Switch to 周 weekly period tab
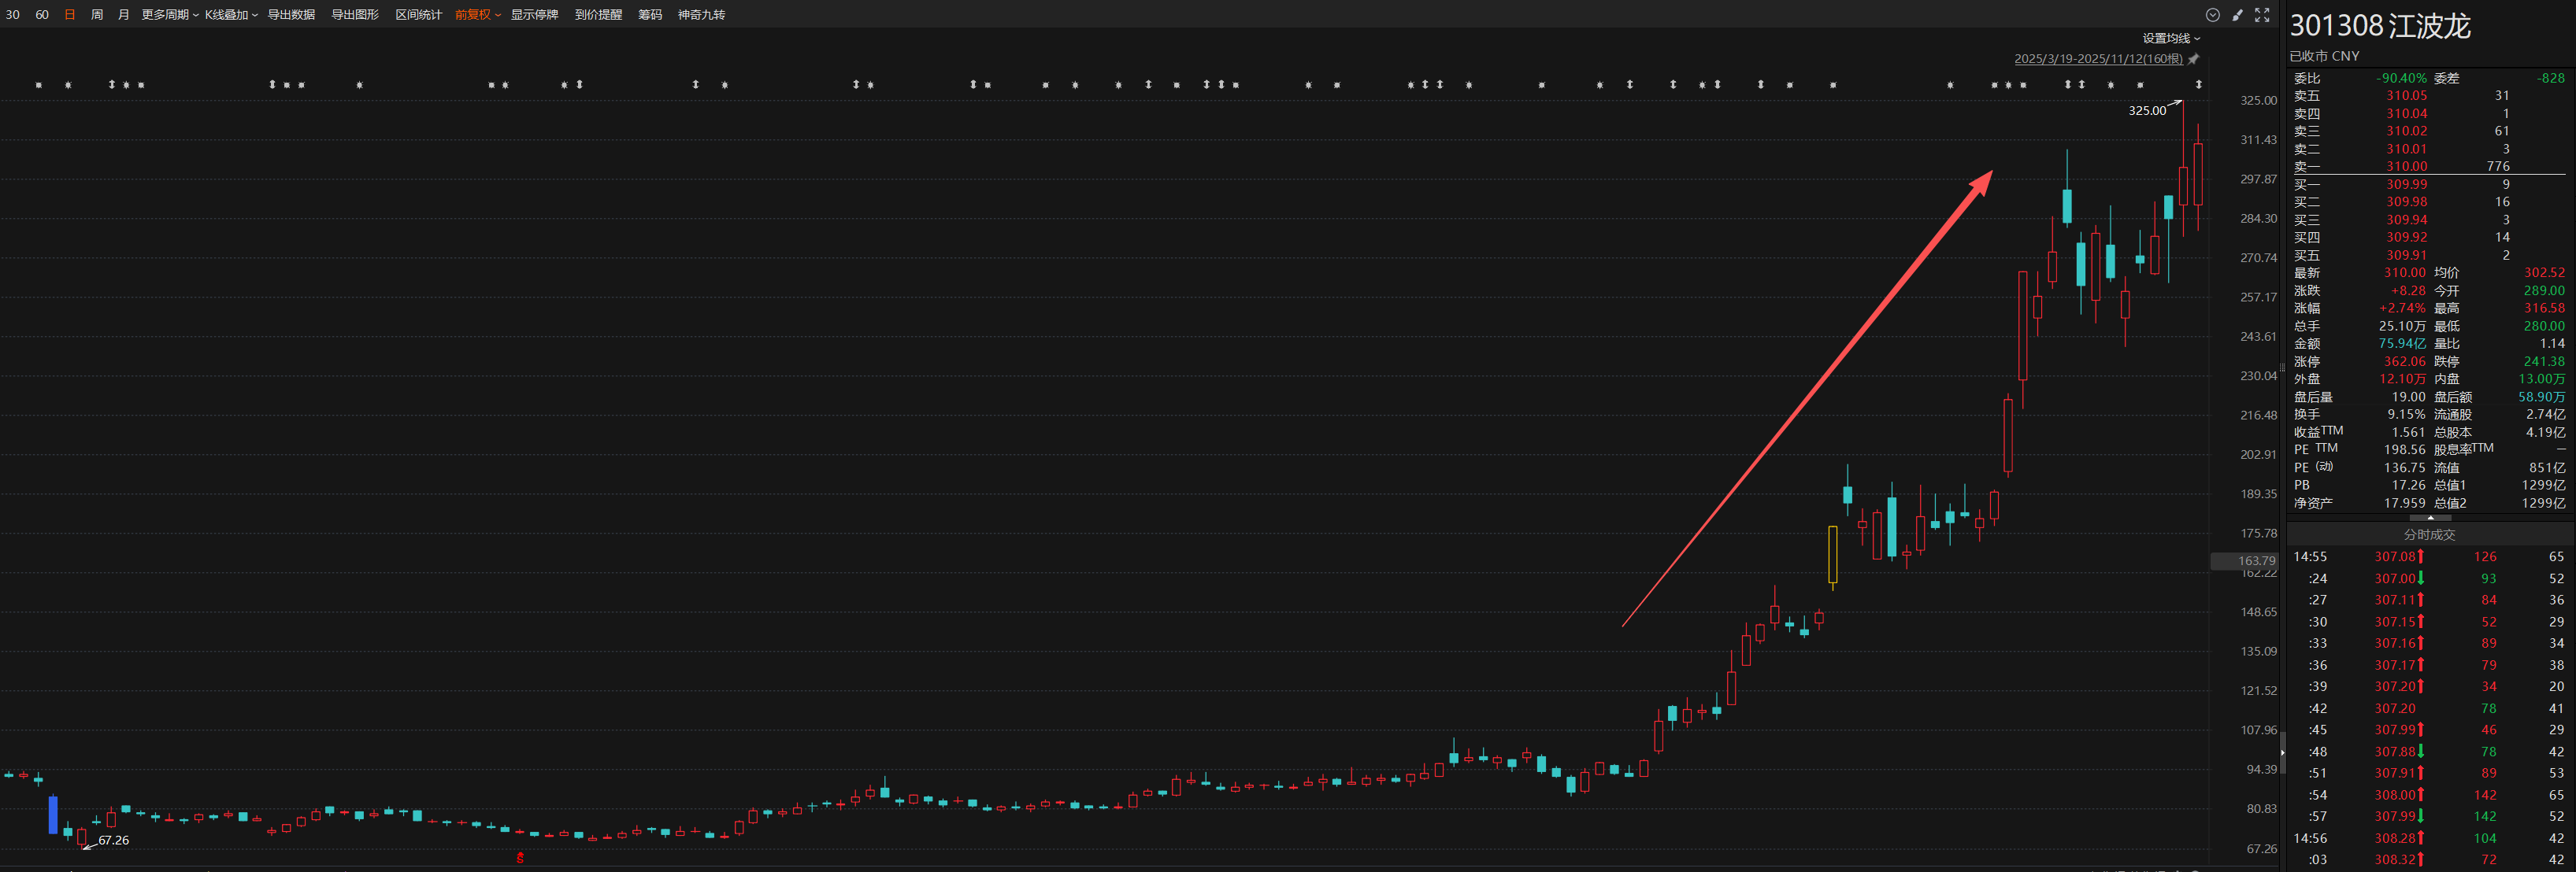The height and width of the screenshot is (872, 2576). (97, 15)
